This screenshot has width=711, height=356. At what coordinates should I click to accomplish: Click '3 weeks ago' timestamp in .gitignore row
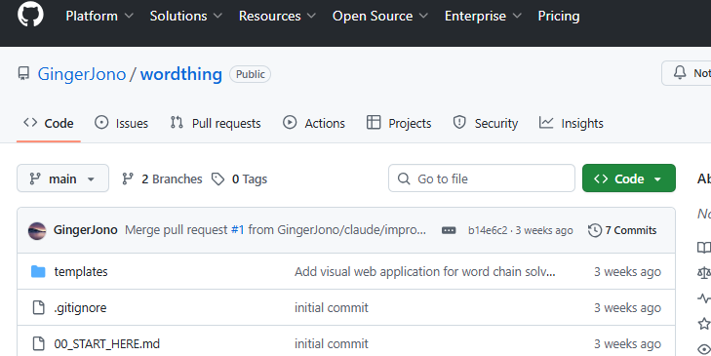click(627, 308)
